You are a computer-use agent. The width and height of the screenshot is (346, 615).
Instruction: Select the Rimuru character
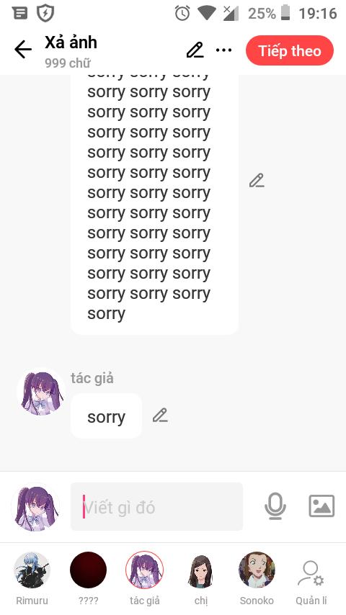(32, 578)
